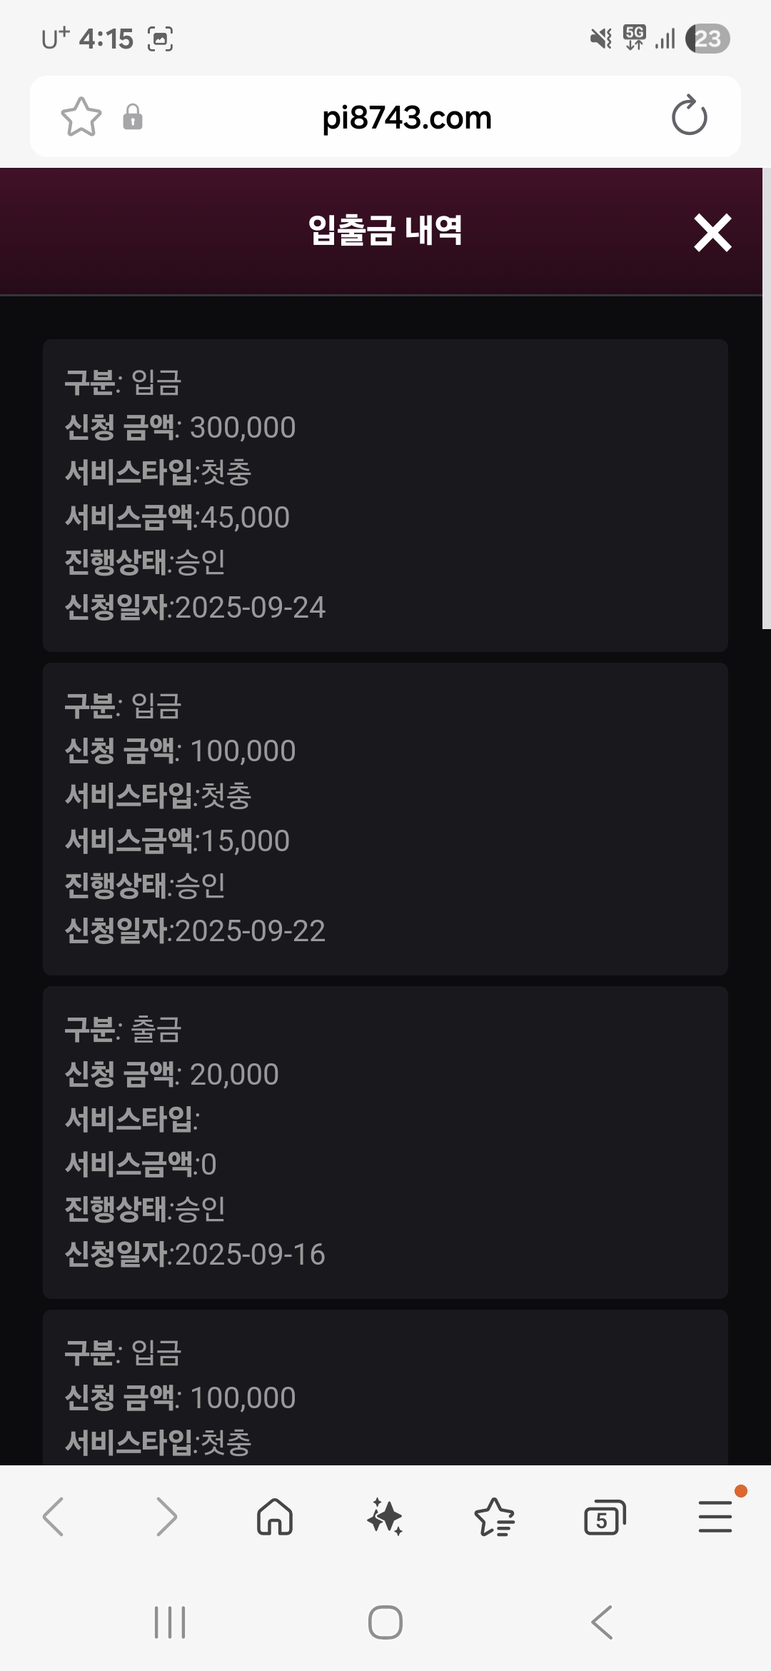Open the browser hamburger menu
Viewport: 771px width, 1671px height.
tap(715, 1517)
